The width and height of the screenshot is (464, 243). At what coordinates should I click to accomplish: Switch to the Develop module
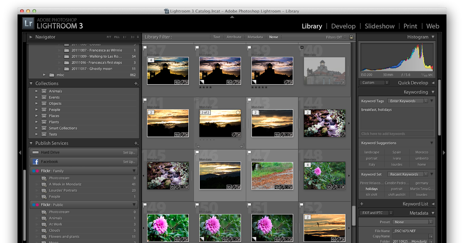[343, 26]
